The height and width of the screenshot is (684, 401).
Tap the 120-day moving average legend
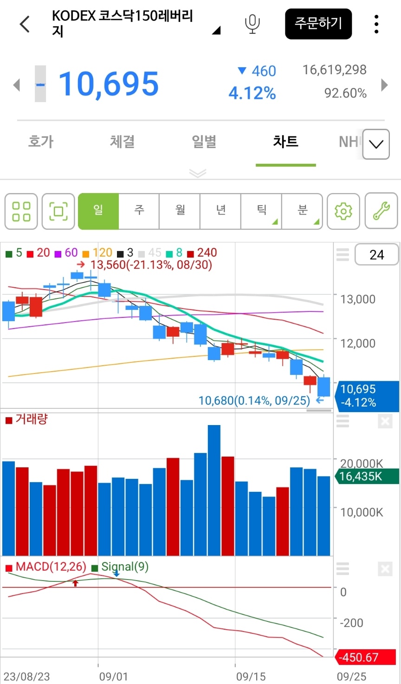(x=97, y=253)
